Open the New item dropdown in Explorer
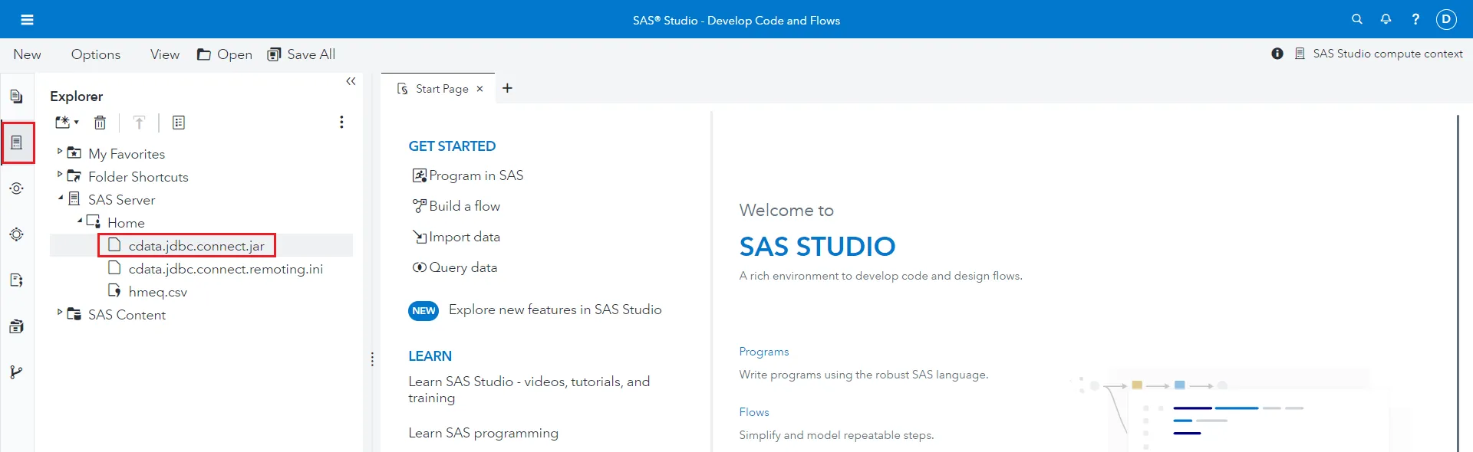Viewport: 1473px width, 452px height. (67, 123)
